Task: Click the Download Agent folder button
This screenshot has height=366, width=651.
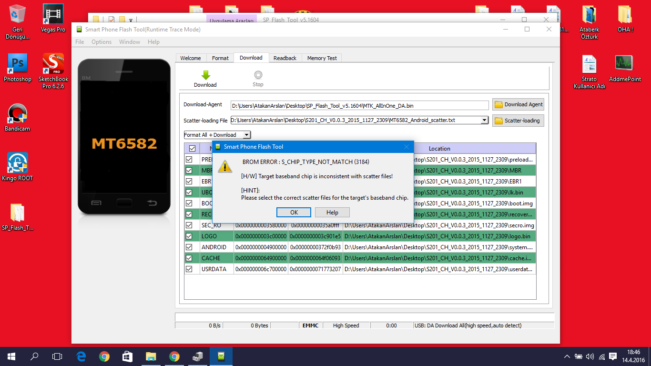Action: [x=518, y=104]
